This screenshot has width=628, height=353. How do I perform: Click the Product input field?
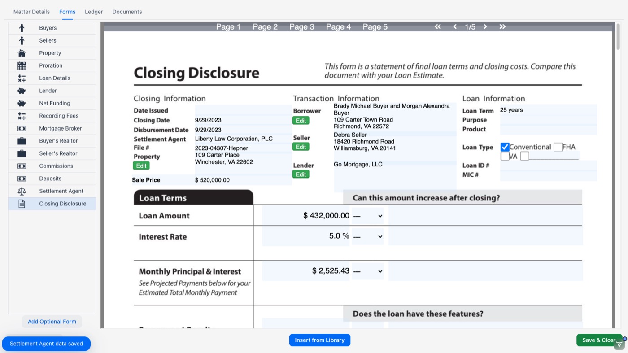pos(548,129)
